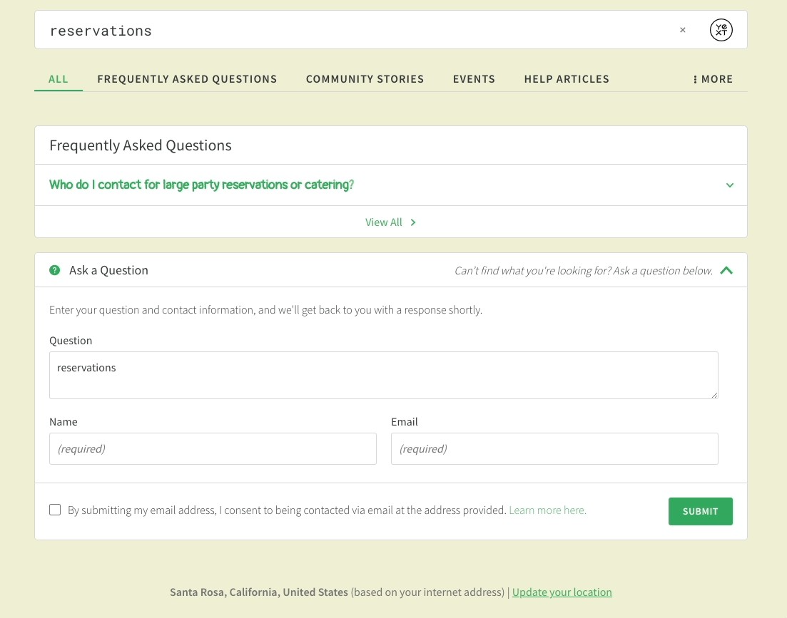Select the ALL tab

pos(59,79)
